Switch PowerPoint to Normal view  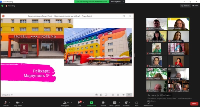(x=113, y=95)
